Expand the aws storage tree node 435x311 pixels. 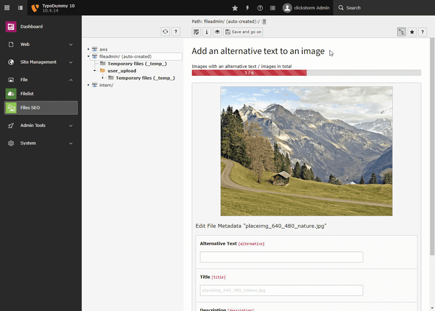tap(89, 50)
